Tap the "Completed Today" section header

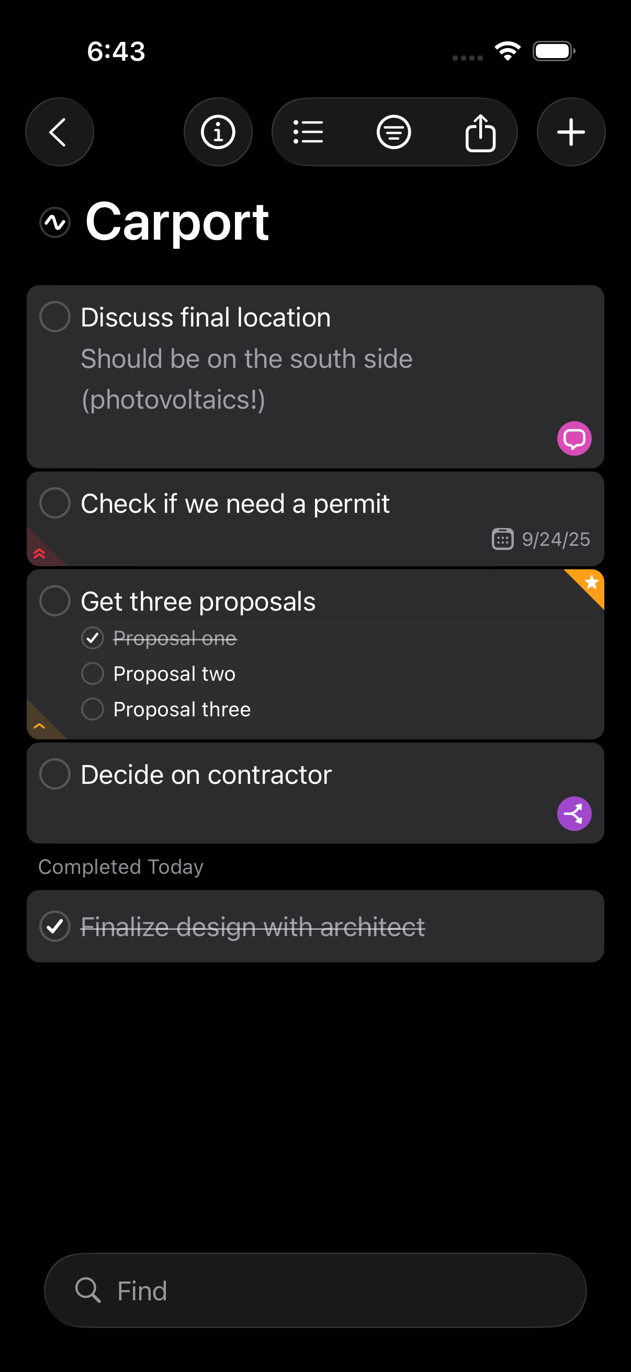click(121, 867)
